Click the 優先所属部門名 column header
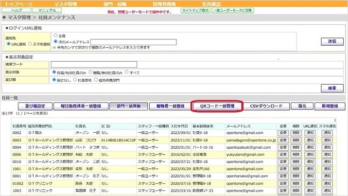Viewport: 348px width, 196px height. [40, 126]
